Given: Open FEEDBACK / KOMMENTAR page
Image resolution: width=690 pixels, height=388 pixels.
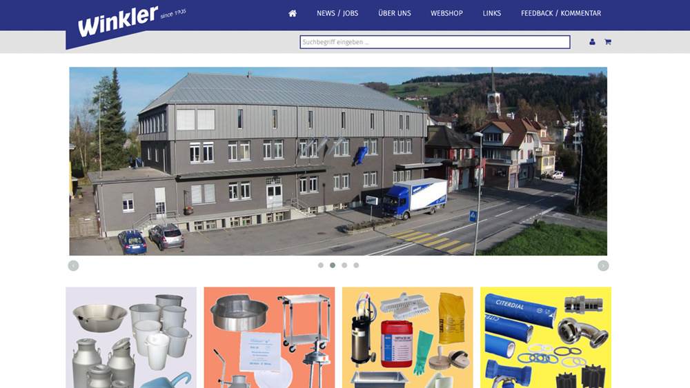Looking at the screenshot, I should (561, 13).
